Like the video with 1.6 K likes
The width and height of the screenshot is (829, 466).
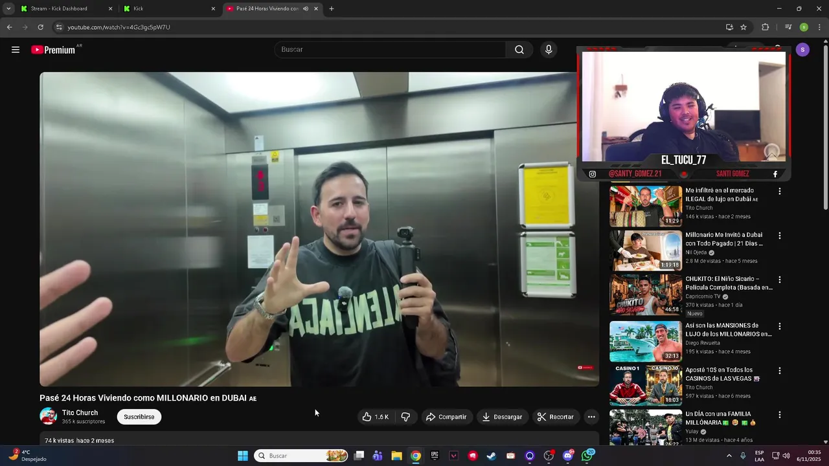coord(376,417)
